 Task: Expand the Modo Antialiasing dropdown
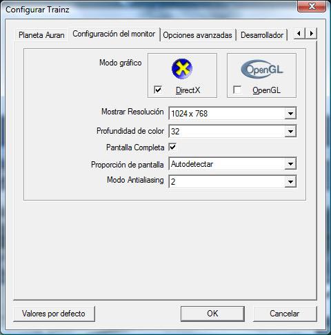pos(290,182)
